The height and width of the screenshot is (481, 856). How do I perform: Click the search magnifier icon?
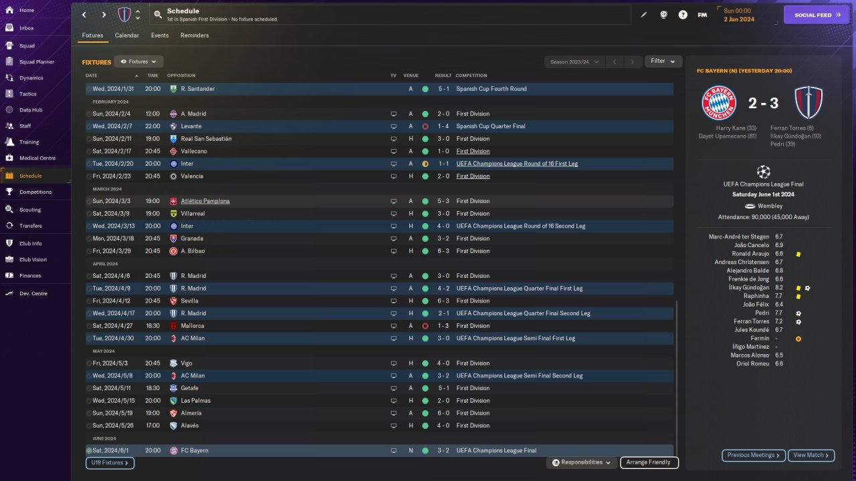pyautogui.click(x=158, y=15)
